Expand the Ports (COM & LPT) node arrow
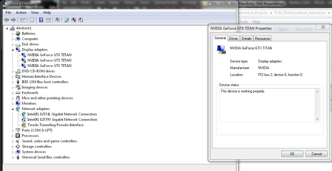332x171 pixels. [13, 131]
